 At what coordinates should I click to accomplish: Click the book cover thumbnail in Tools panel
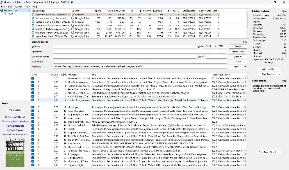pyautogui.click(x=15, y=153)
